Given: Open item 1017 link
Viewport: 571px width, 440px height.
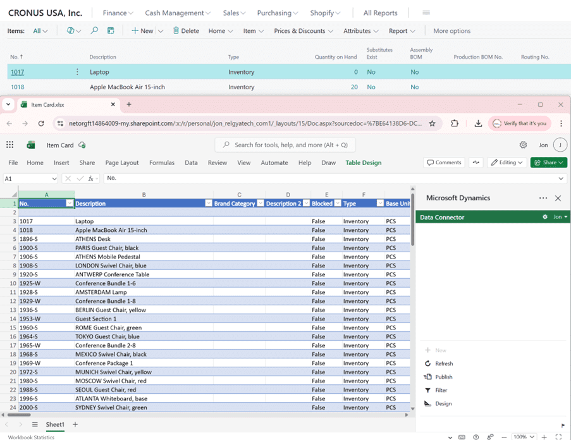Looking at the screenshot, I should [17, 72].
